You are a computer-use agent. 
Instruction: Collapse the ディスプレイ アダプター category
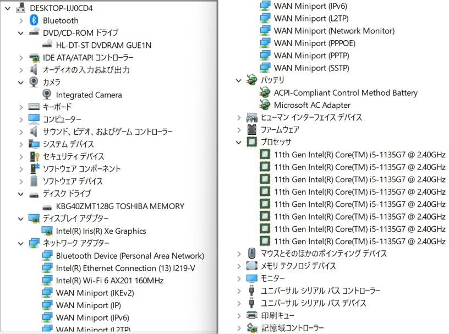[x=20, y=219]
